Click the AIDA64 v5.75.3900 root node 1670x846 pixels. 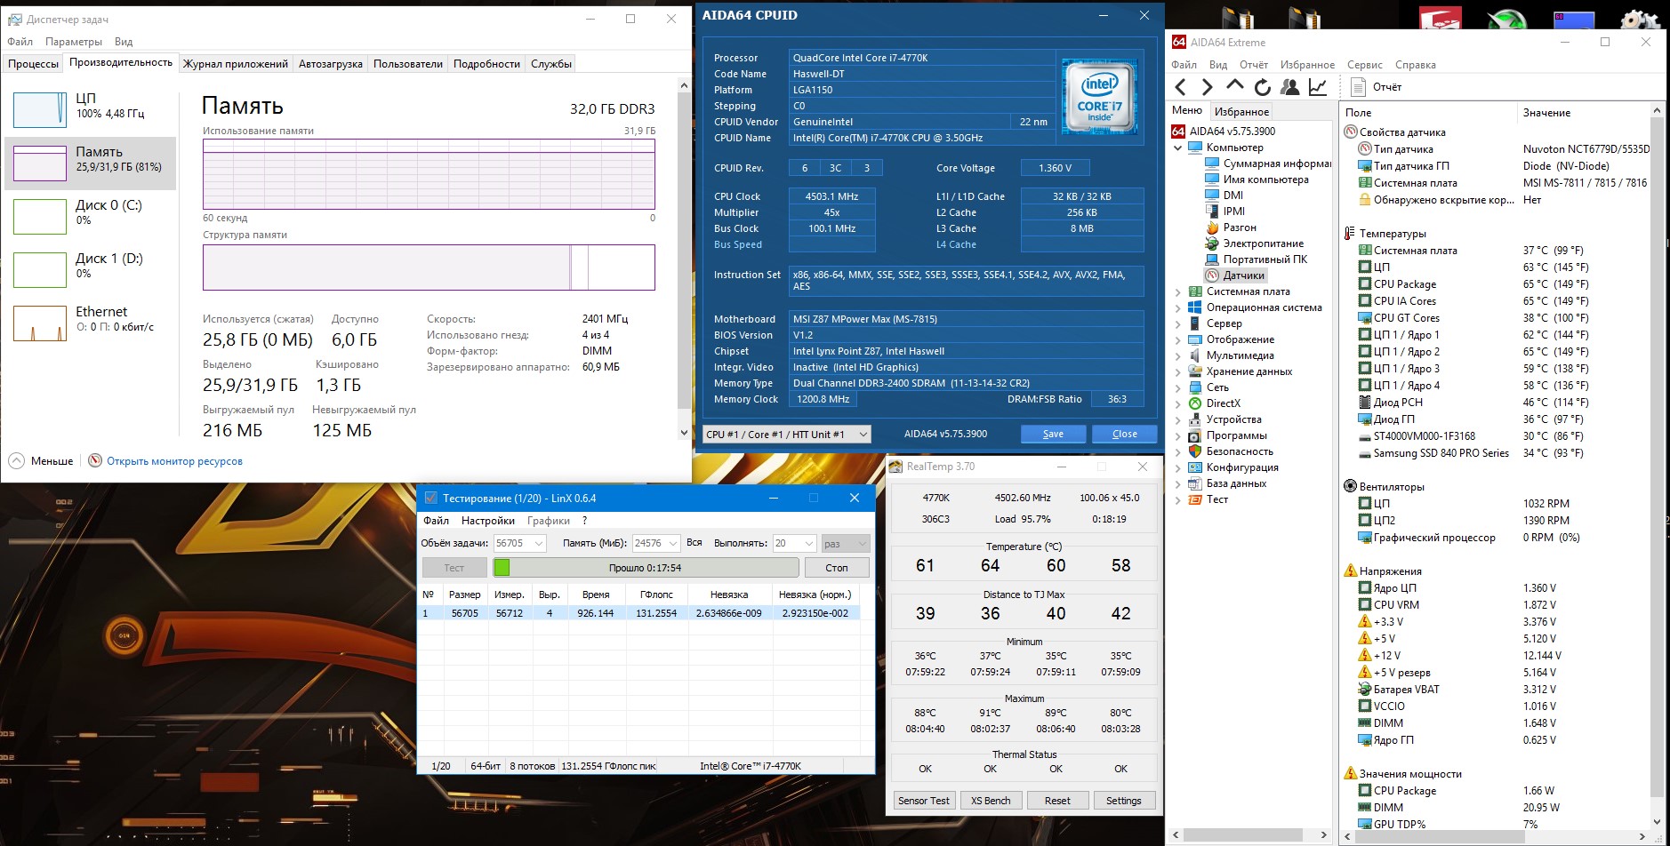tap(1232, 132)
